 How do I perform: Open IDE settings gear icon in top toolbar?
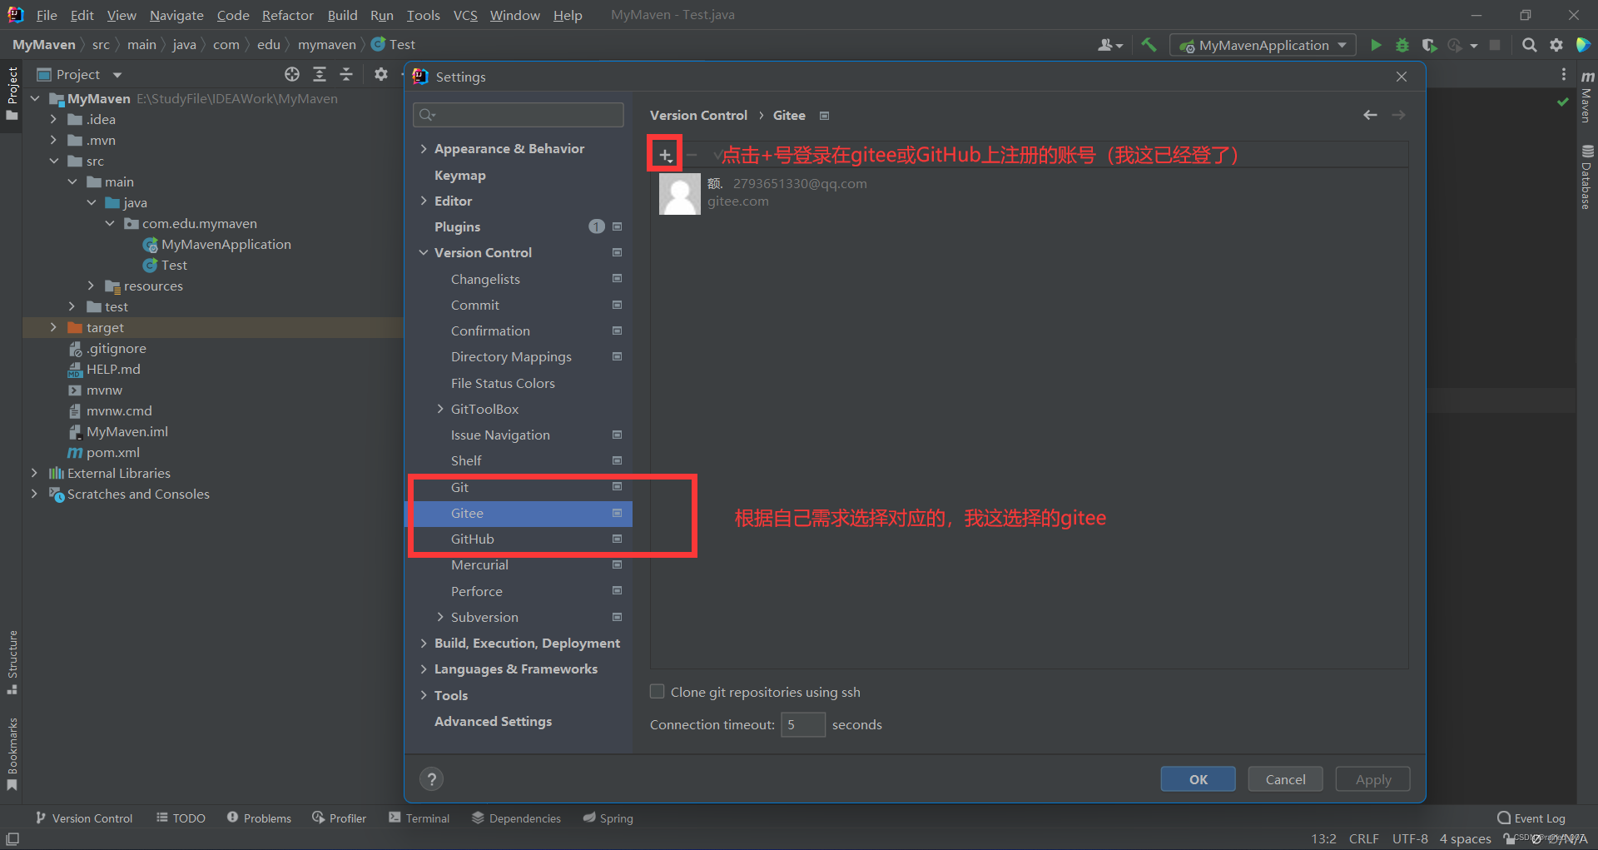pyautogui.click(x=1556, y=45)
